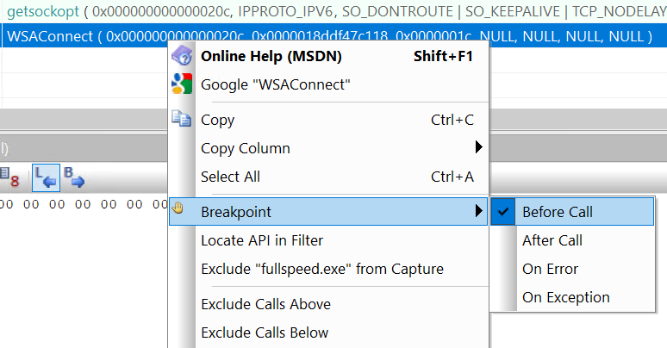
Task: Click the hand Breakpoint icon
Action: click(x=179, y=211)
